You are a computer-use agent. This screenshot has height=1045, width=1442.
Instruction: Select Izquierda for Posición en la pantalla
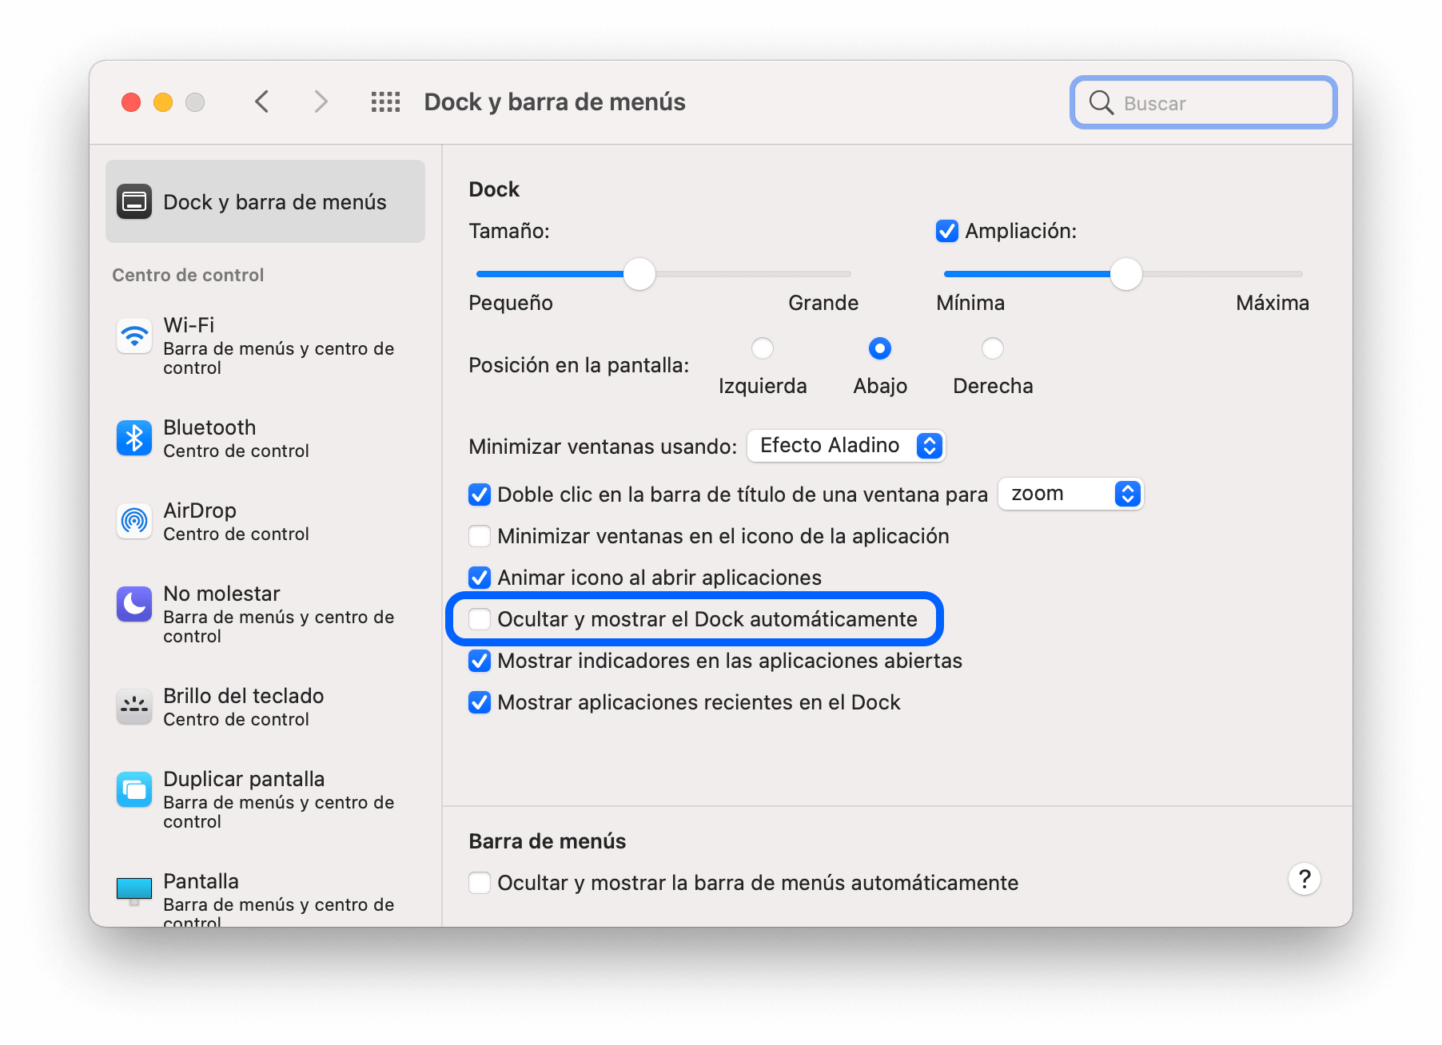(763, 348)
